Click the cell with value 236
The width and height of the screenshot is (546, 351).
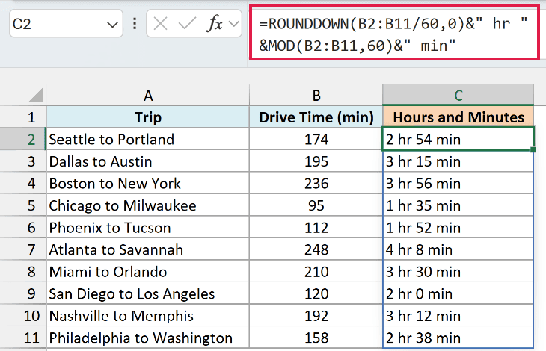pyautogui.click(x=316, y=183)
